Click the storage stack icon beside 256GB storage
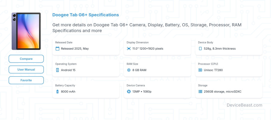Image resolution: width=271 pixels, height=120 pixels. (200, 92)
